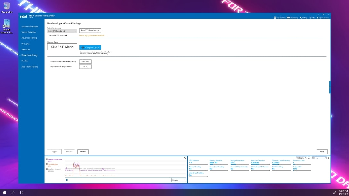The height and width of the screenshot is (196, 349).
Task: Click the Save button
Action: pos(322,151)
